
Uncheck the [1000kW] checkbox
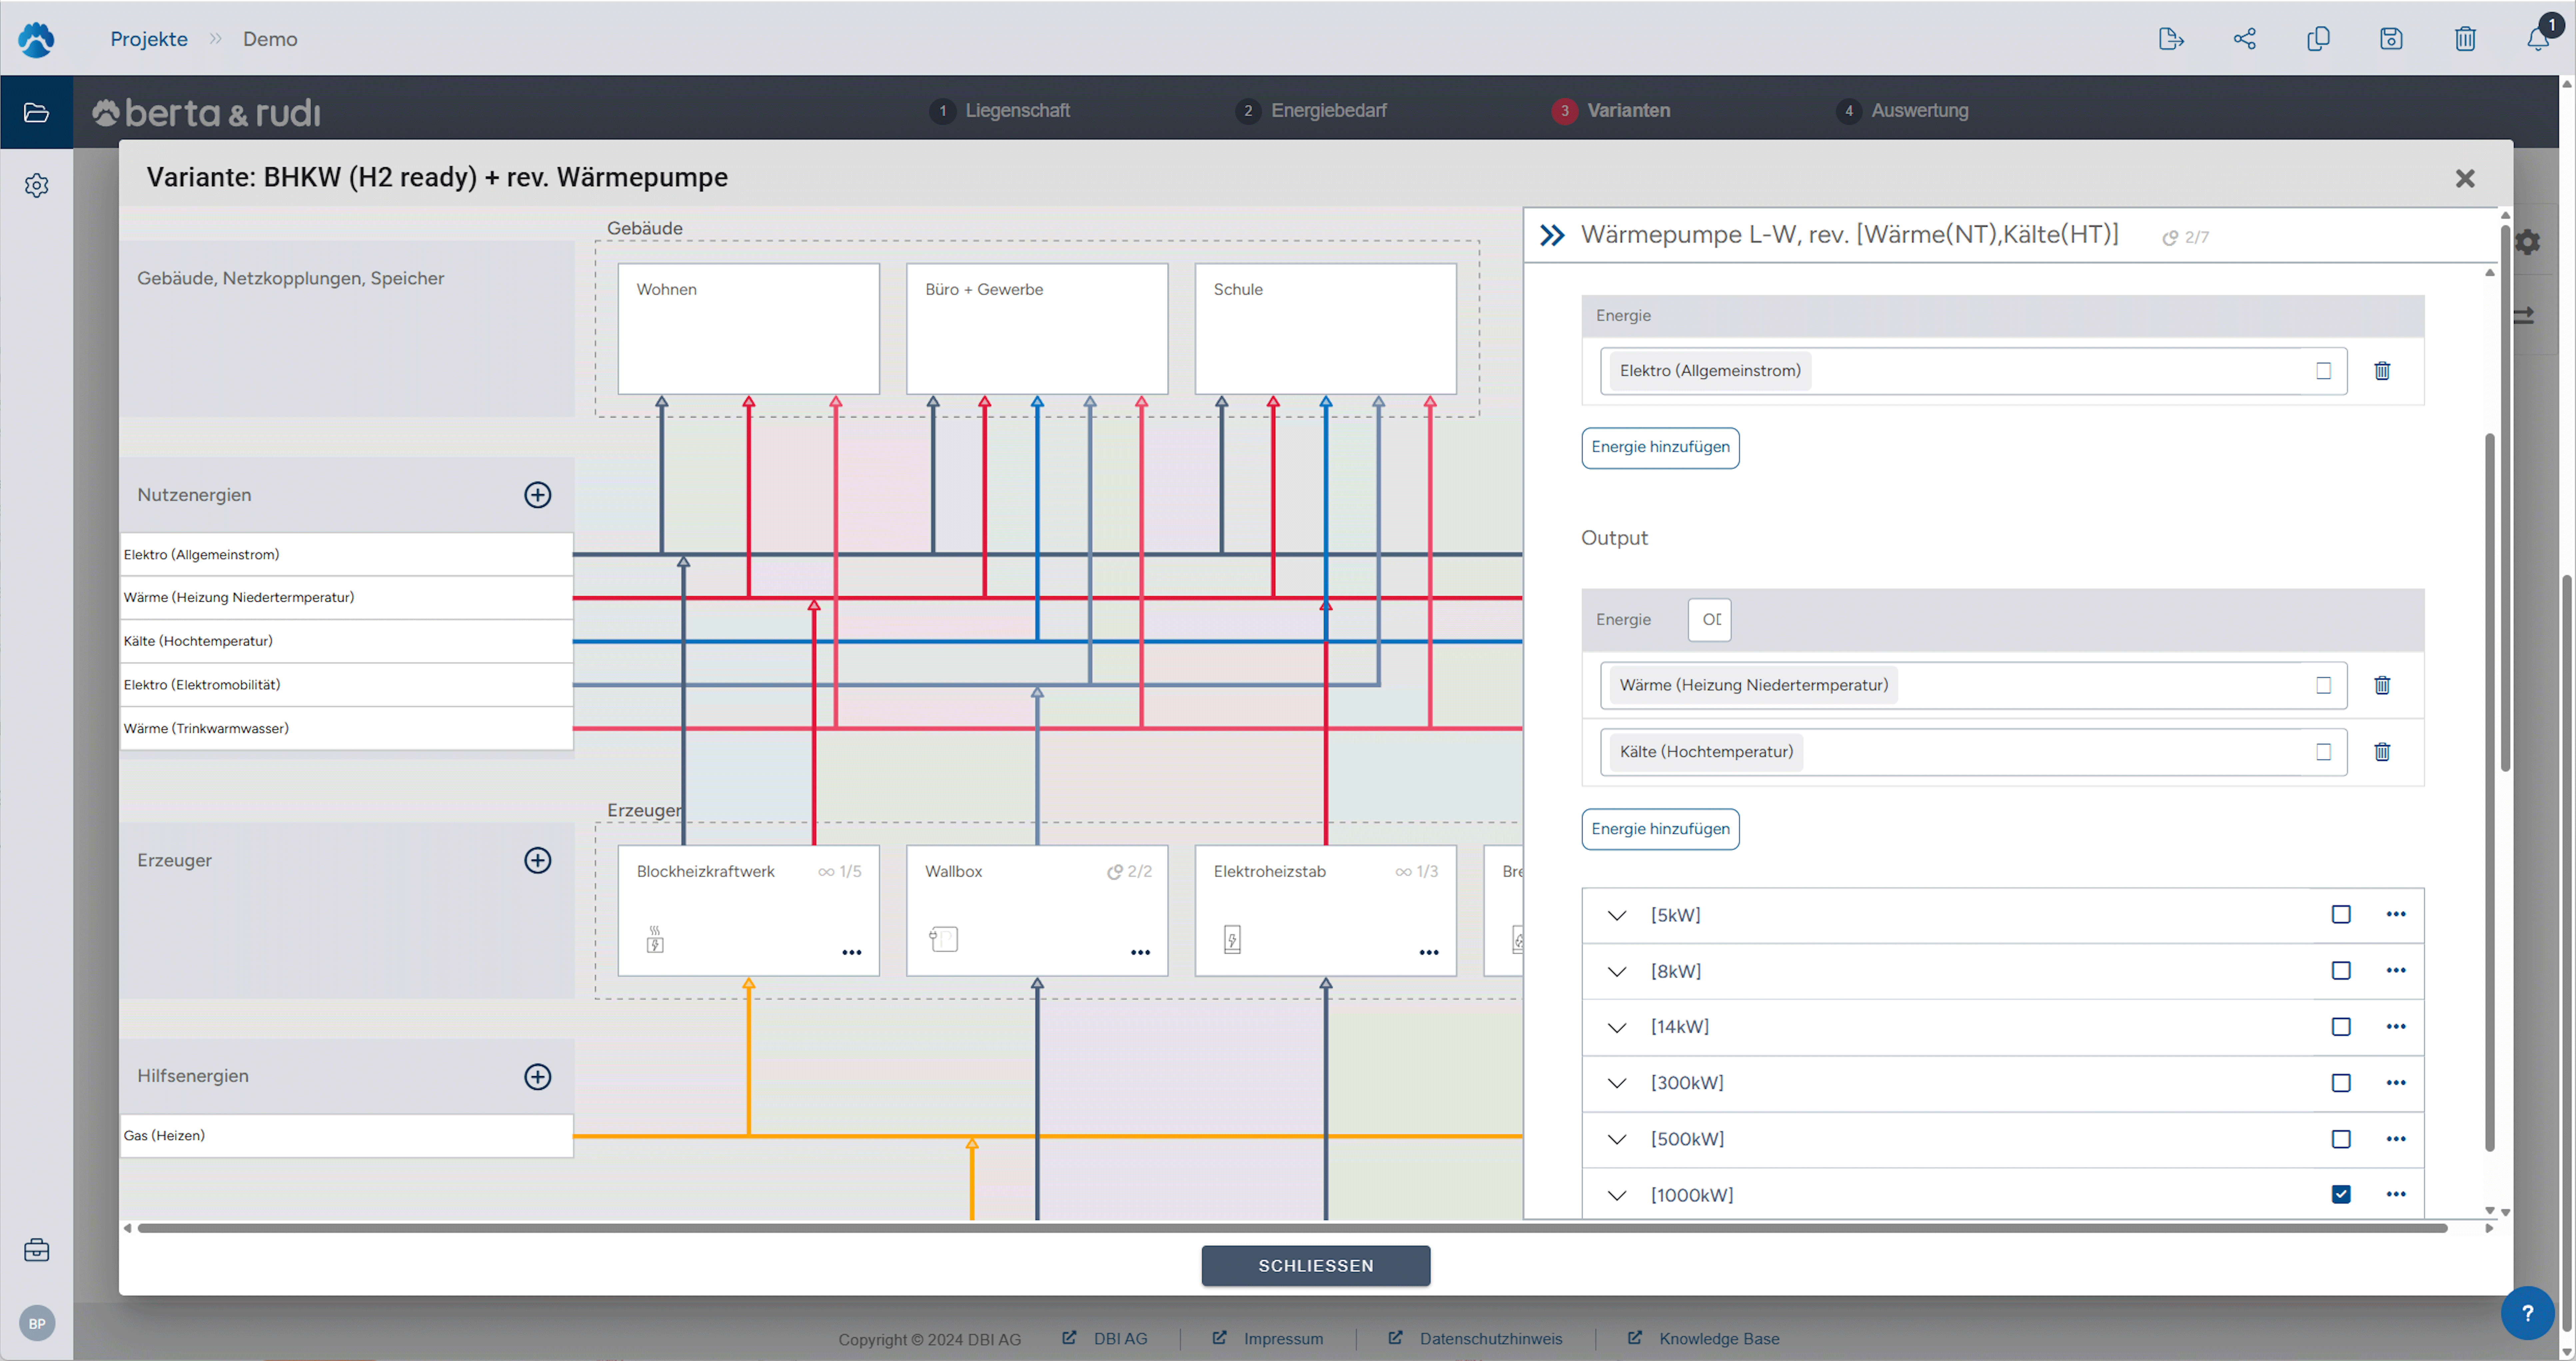2341,1194
